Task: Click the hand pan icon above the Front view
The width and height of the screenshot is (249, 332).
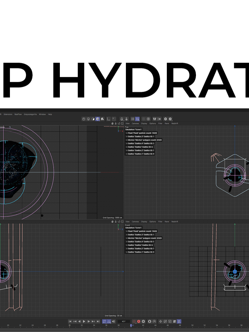Action: coord(113,222)
